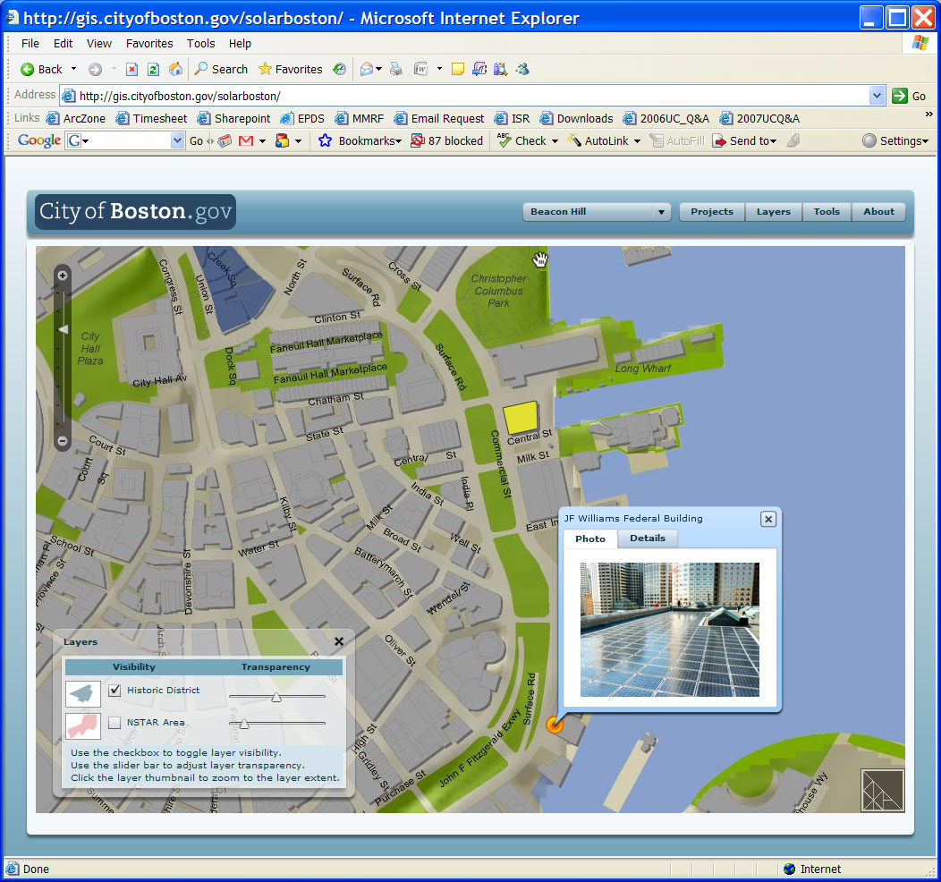The width and height of the screenshot is (941, 882).
Task: Close the Layers panel
Action: tap(339, 641)
